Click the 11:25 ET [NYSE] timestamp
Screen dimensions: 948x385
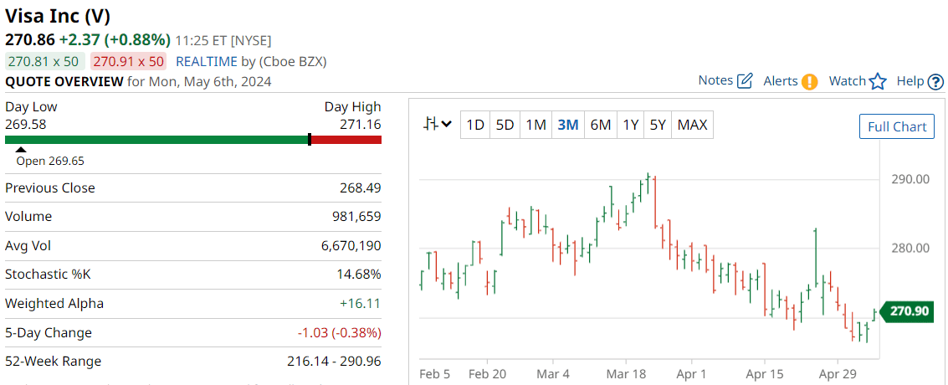[223, 41]
